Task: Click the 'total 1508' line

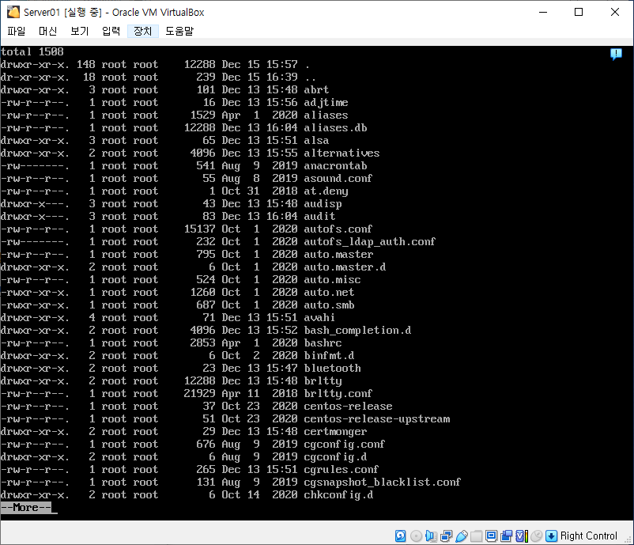Action: pyautogui.click(x=32, y=51)
